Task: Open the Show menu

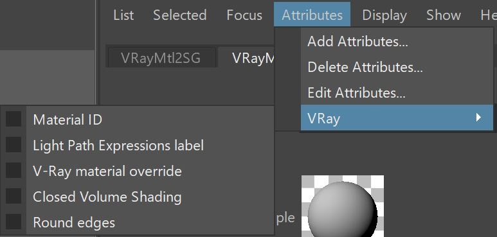Action: point(443,15)
